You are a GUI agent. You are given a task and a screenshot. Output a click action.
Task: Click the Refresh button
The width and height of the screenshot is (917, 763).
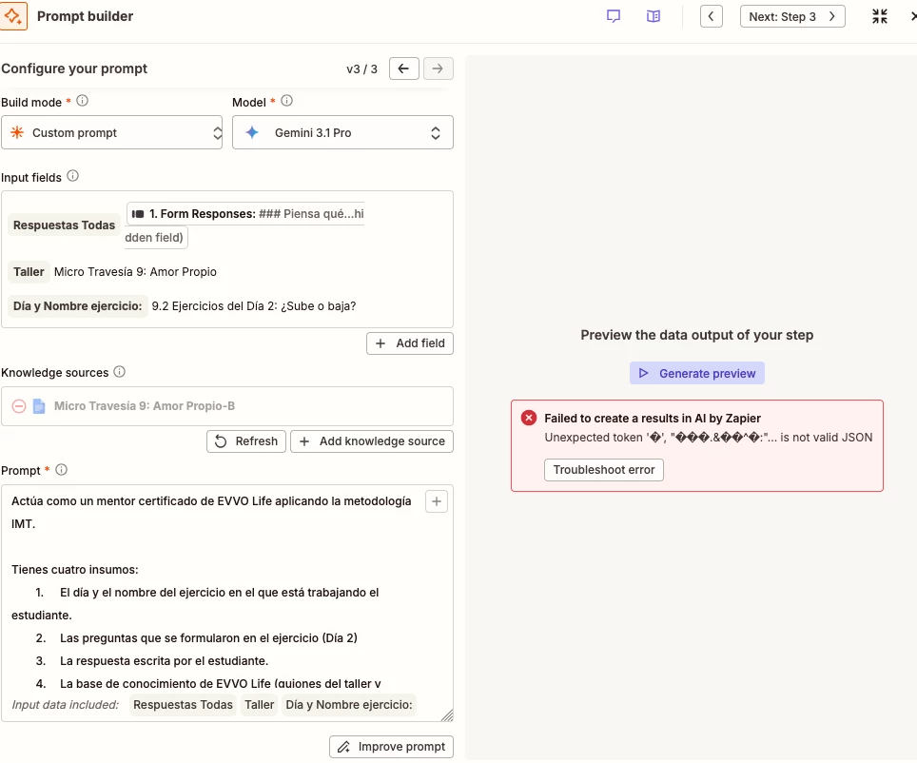[x=246, y=441]
